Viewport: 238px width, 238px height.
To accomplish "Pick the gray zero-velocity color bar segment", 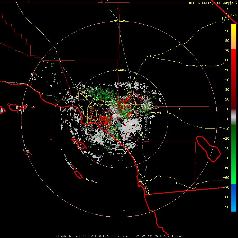I will pyautogui.click(x=234, y=117).
